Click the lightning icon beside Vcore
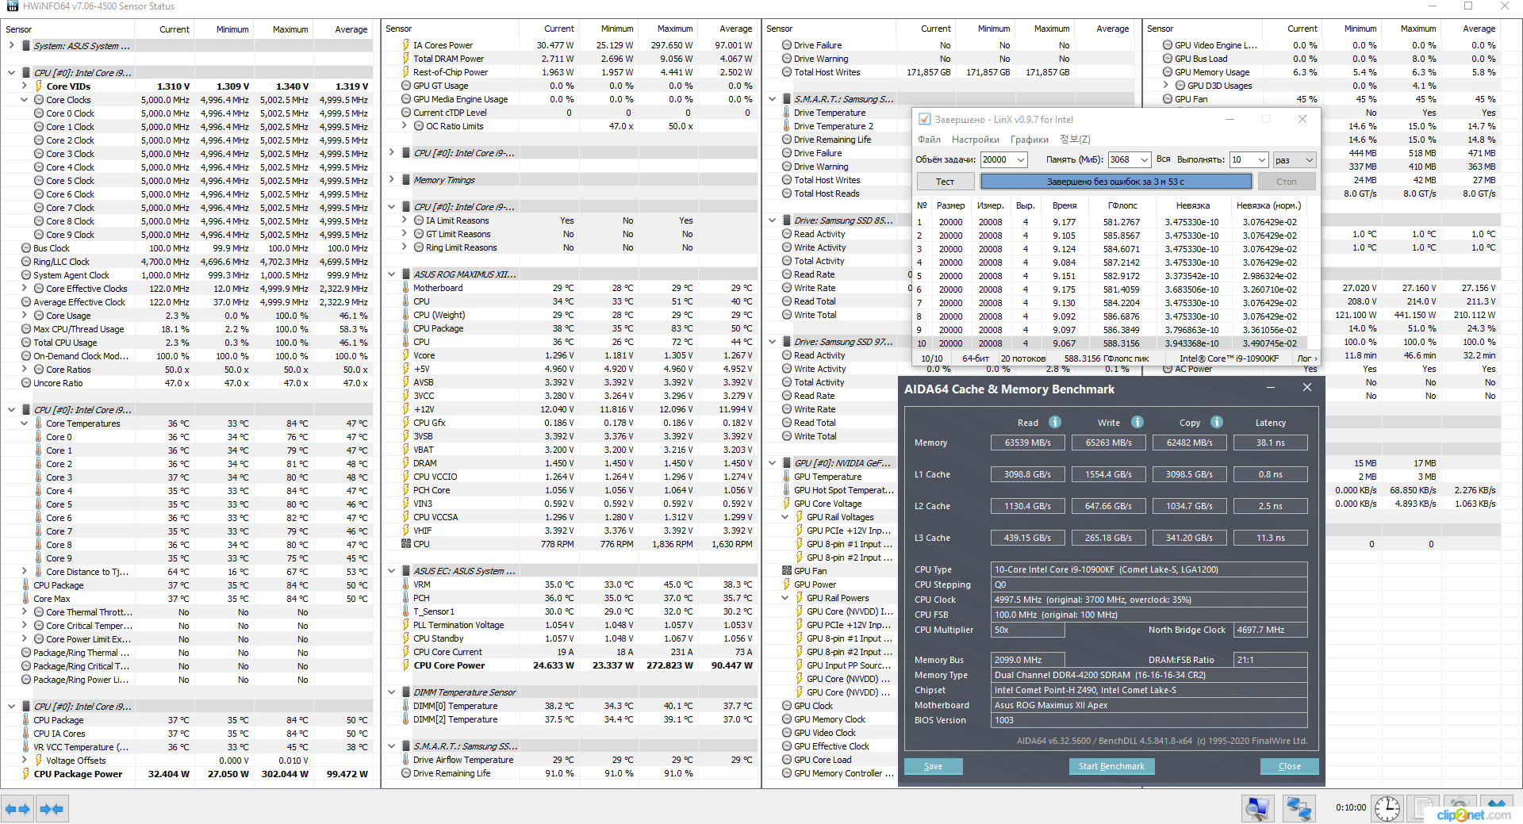 pyautogui.click(x=406, y=355)
